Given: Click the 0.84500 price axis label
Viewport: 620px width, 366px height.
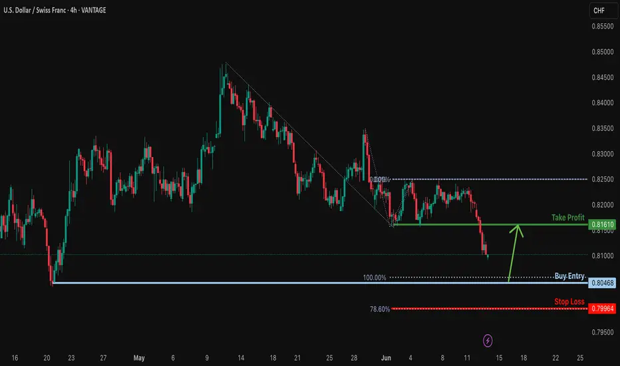Looking at the screenshot, I should click(x=603, y=78).
